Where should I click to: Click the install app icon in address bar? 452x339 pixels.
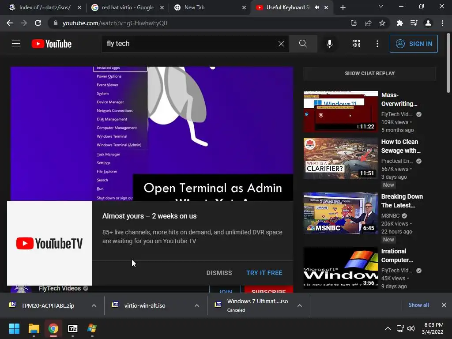(x=354, y=23)
